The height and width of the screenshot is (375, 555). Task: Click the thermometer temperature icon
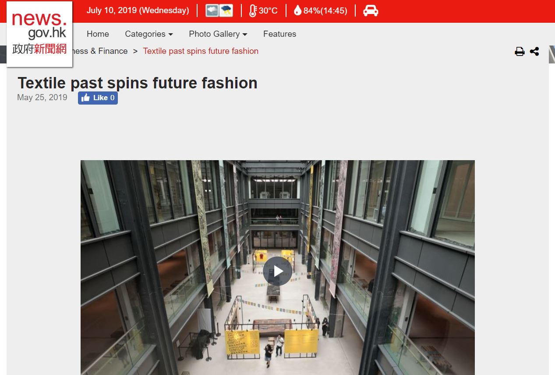tap(253, 11)
